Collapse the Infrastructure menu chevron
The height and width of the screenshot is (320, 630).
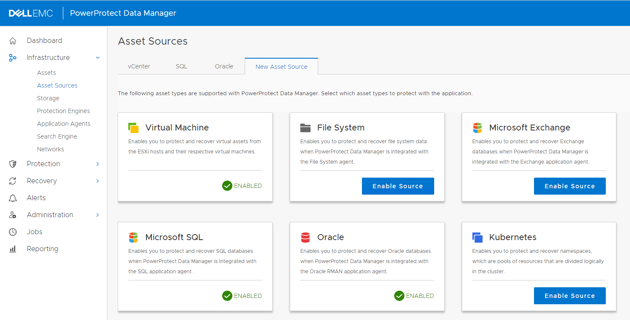[x=98, y=58]
